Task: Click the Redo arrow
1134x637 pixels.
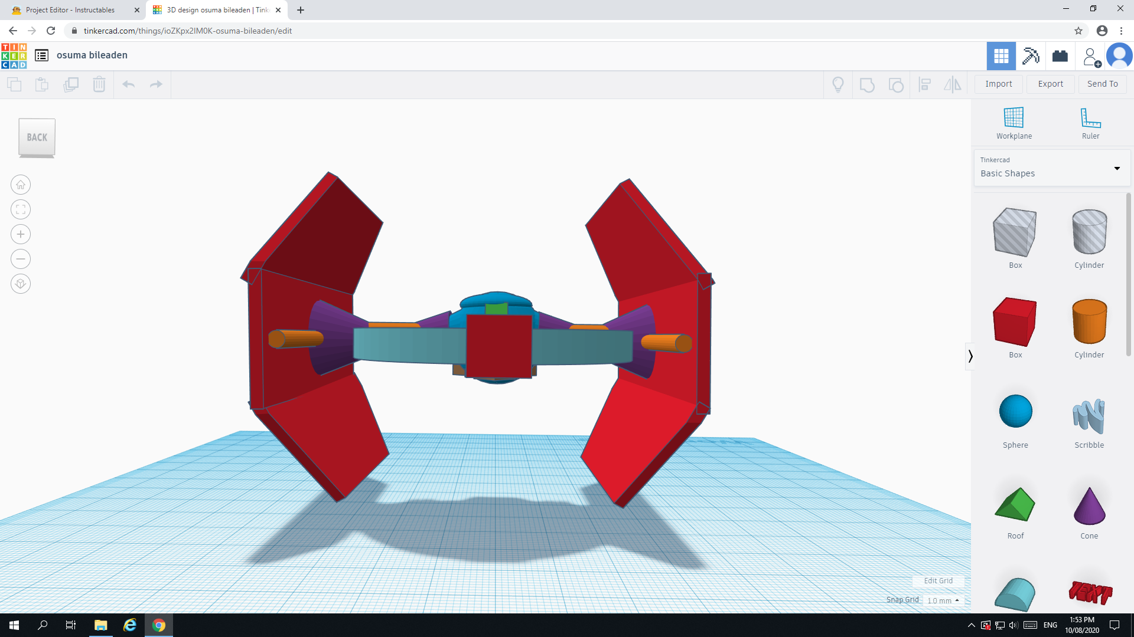Action: pos(156,84)
